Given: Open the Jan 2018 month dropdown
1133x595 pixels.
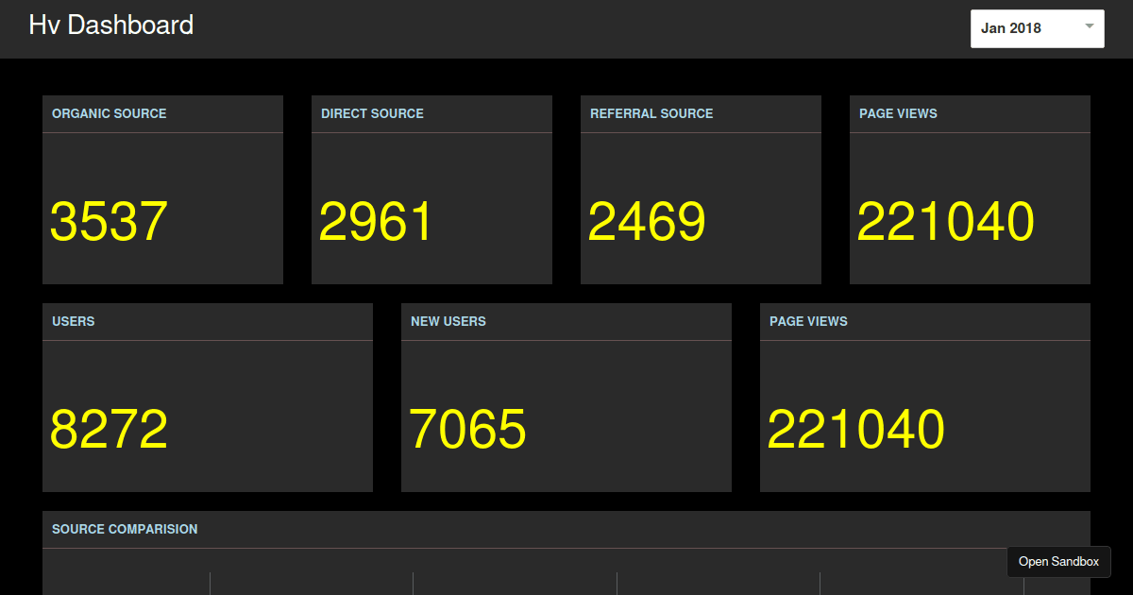Looking at the screenshot, I should point(1037,28).
